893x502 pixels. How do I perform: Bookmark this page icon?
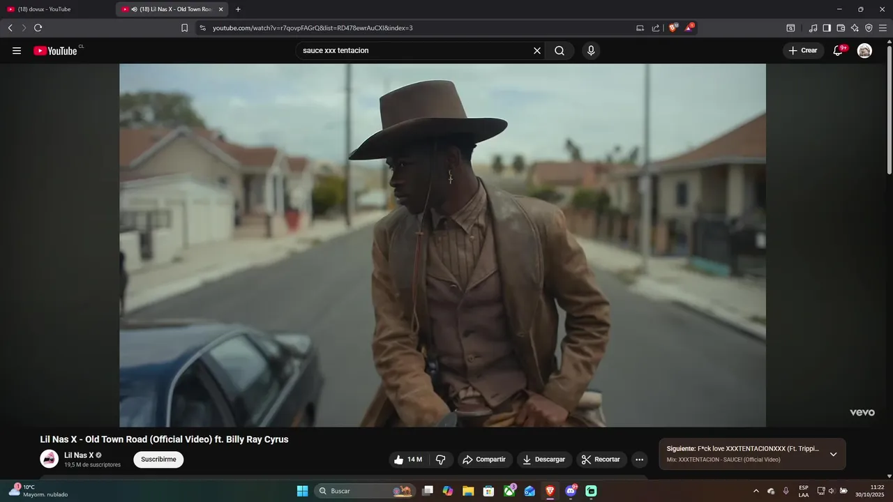pos(184,28)
